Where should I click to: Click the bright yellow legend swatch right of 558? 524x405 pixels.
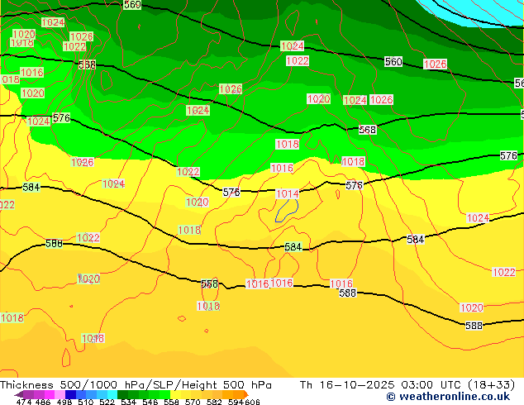(175, 394)
